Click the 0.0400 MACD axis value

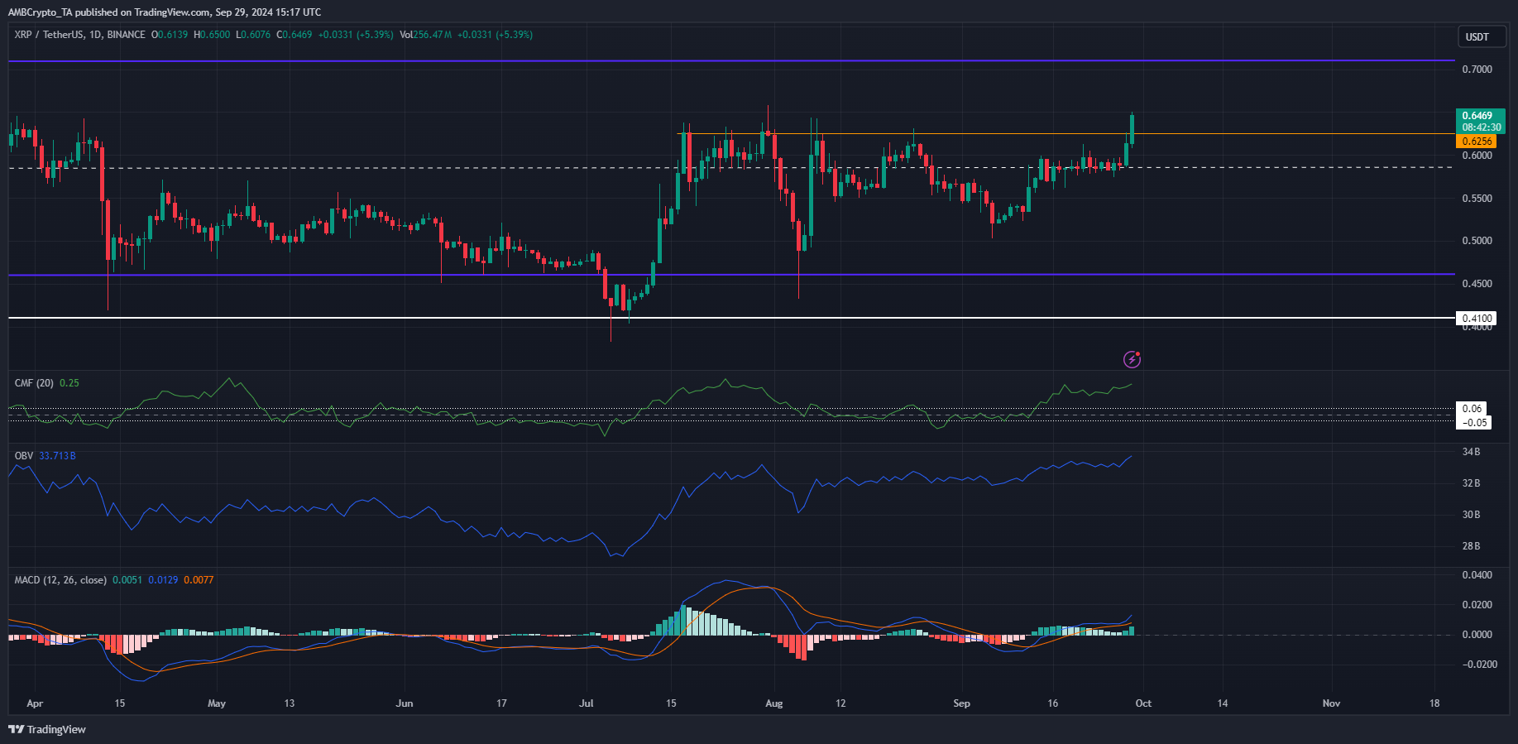[1477, 575]
